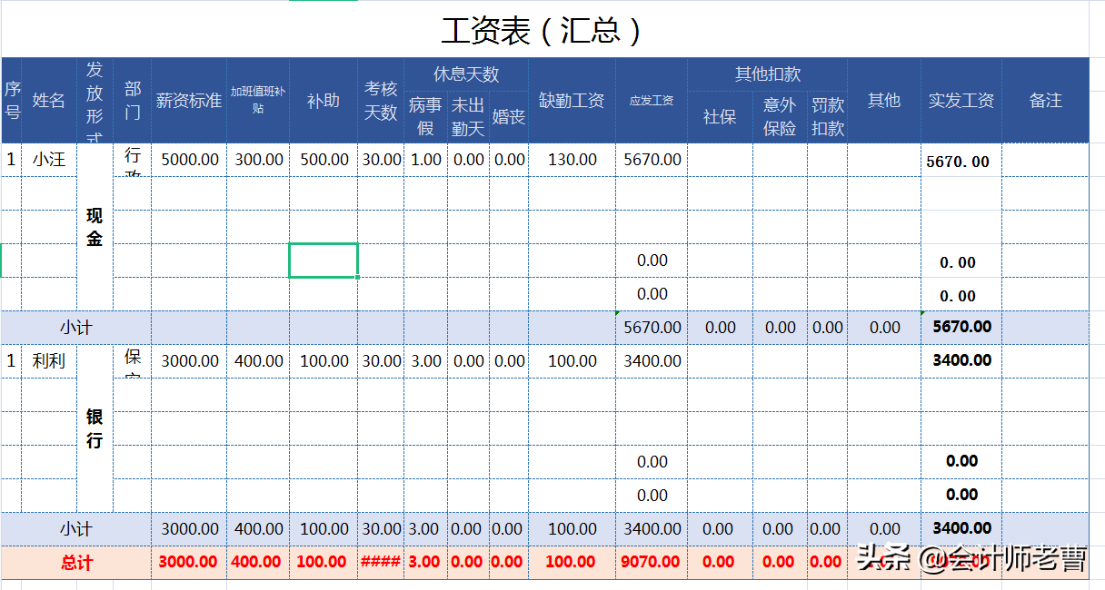Click the 考核天数 column header
The width and height of the screenshot is (1105, 590).
(x=381, y=102)
